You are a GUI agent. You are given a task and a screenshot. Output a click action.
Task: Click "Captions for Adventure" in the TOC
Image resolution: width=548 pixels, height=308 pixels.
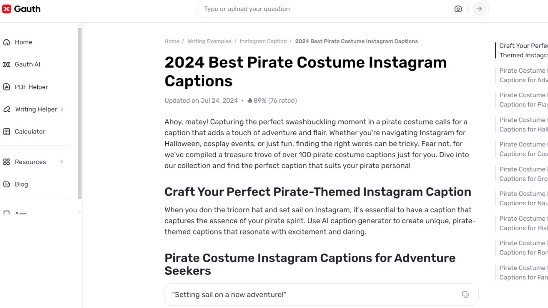click(x=523, y=75)
